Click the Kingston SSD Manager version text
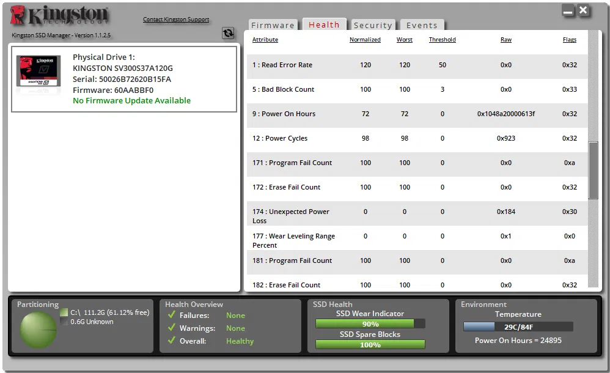 [61, 35]
